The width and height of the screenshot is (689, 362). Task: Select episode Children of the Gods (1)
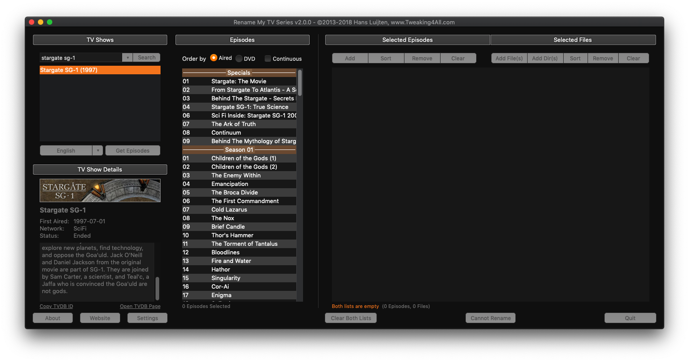tap(239, 158)
